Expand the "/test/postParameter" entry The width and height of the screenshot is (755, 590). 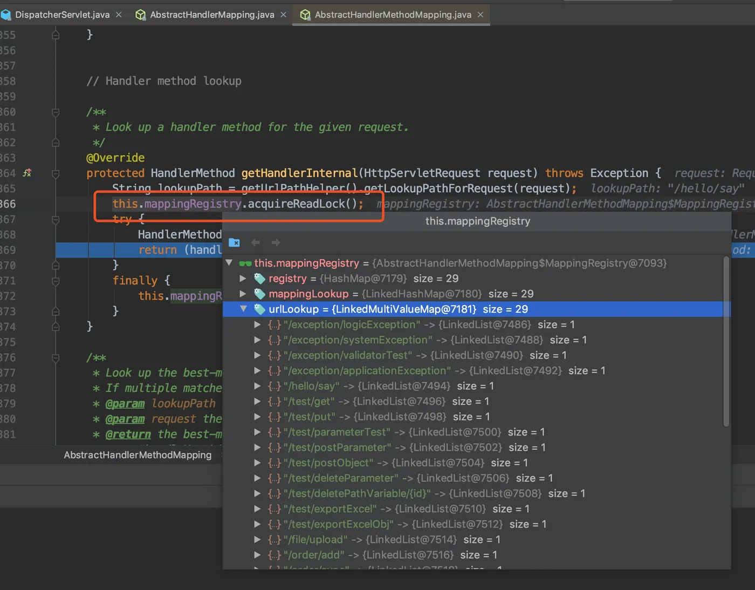click(258, 447)
